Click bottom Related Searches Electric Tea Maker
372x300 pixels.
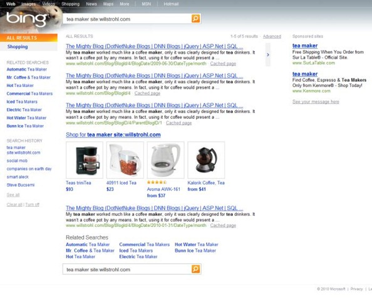coord(138,257)
